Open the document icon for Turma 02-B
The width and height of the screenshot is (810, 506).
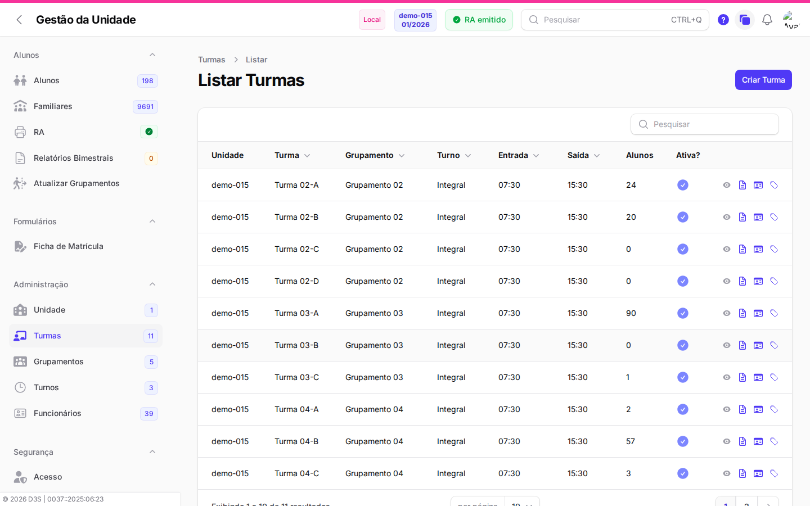coord(742,217)
